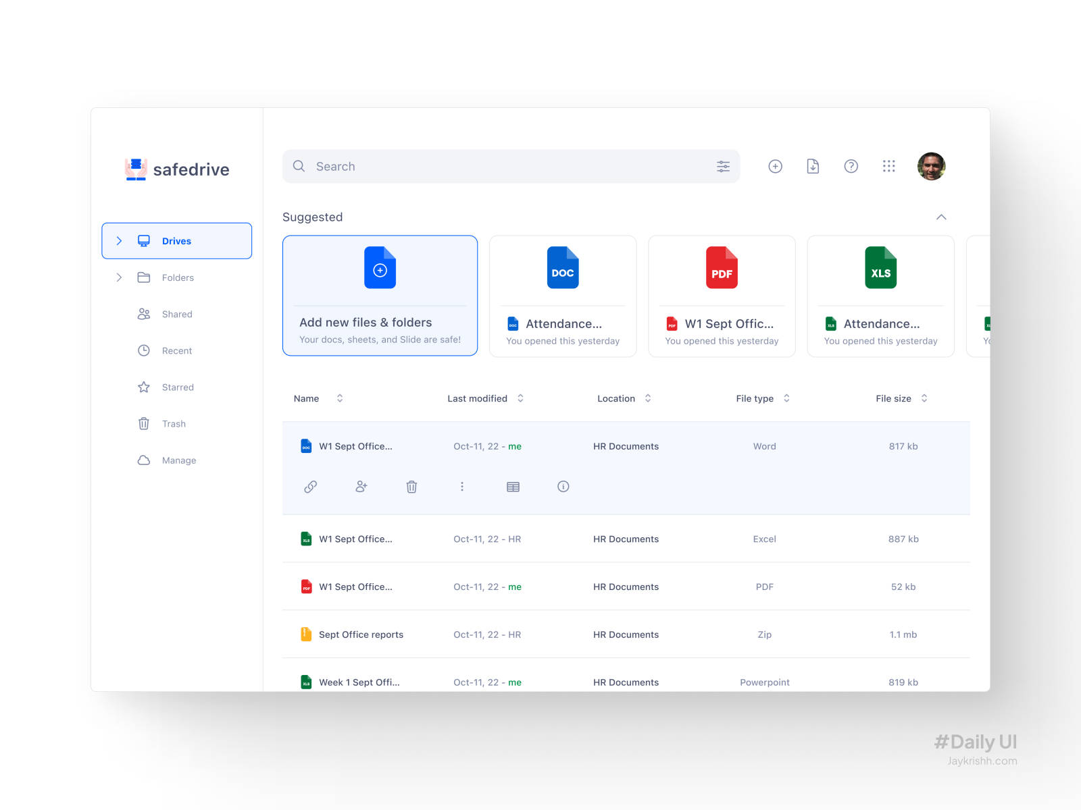This screenshot has height=810, width=1081.
Task: Open Starred files from the sidebar
Action: (x=178, y=387)
